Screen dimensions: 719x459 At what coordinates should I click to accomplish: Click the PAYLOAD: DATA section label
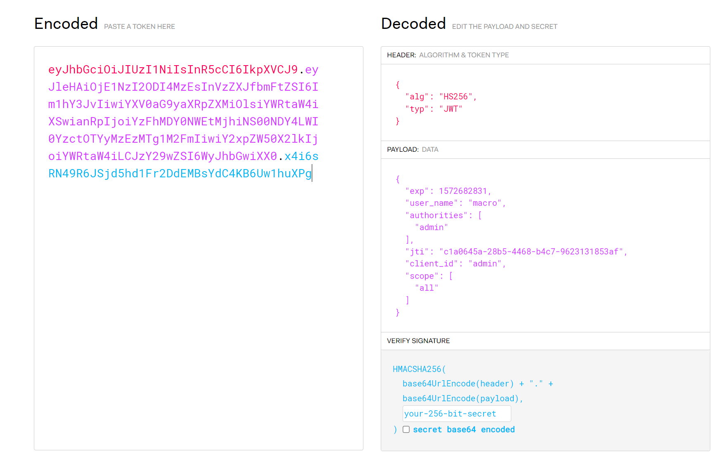pyautogui.click(x=413, y=150)
